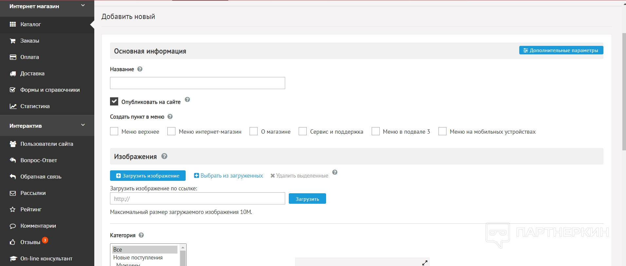Image resolution: width=626 pixels, height=266 pixels.
Task: Click the Загрузить button next to URL field
Action: [307, 199]
